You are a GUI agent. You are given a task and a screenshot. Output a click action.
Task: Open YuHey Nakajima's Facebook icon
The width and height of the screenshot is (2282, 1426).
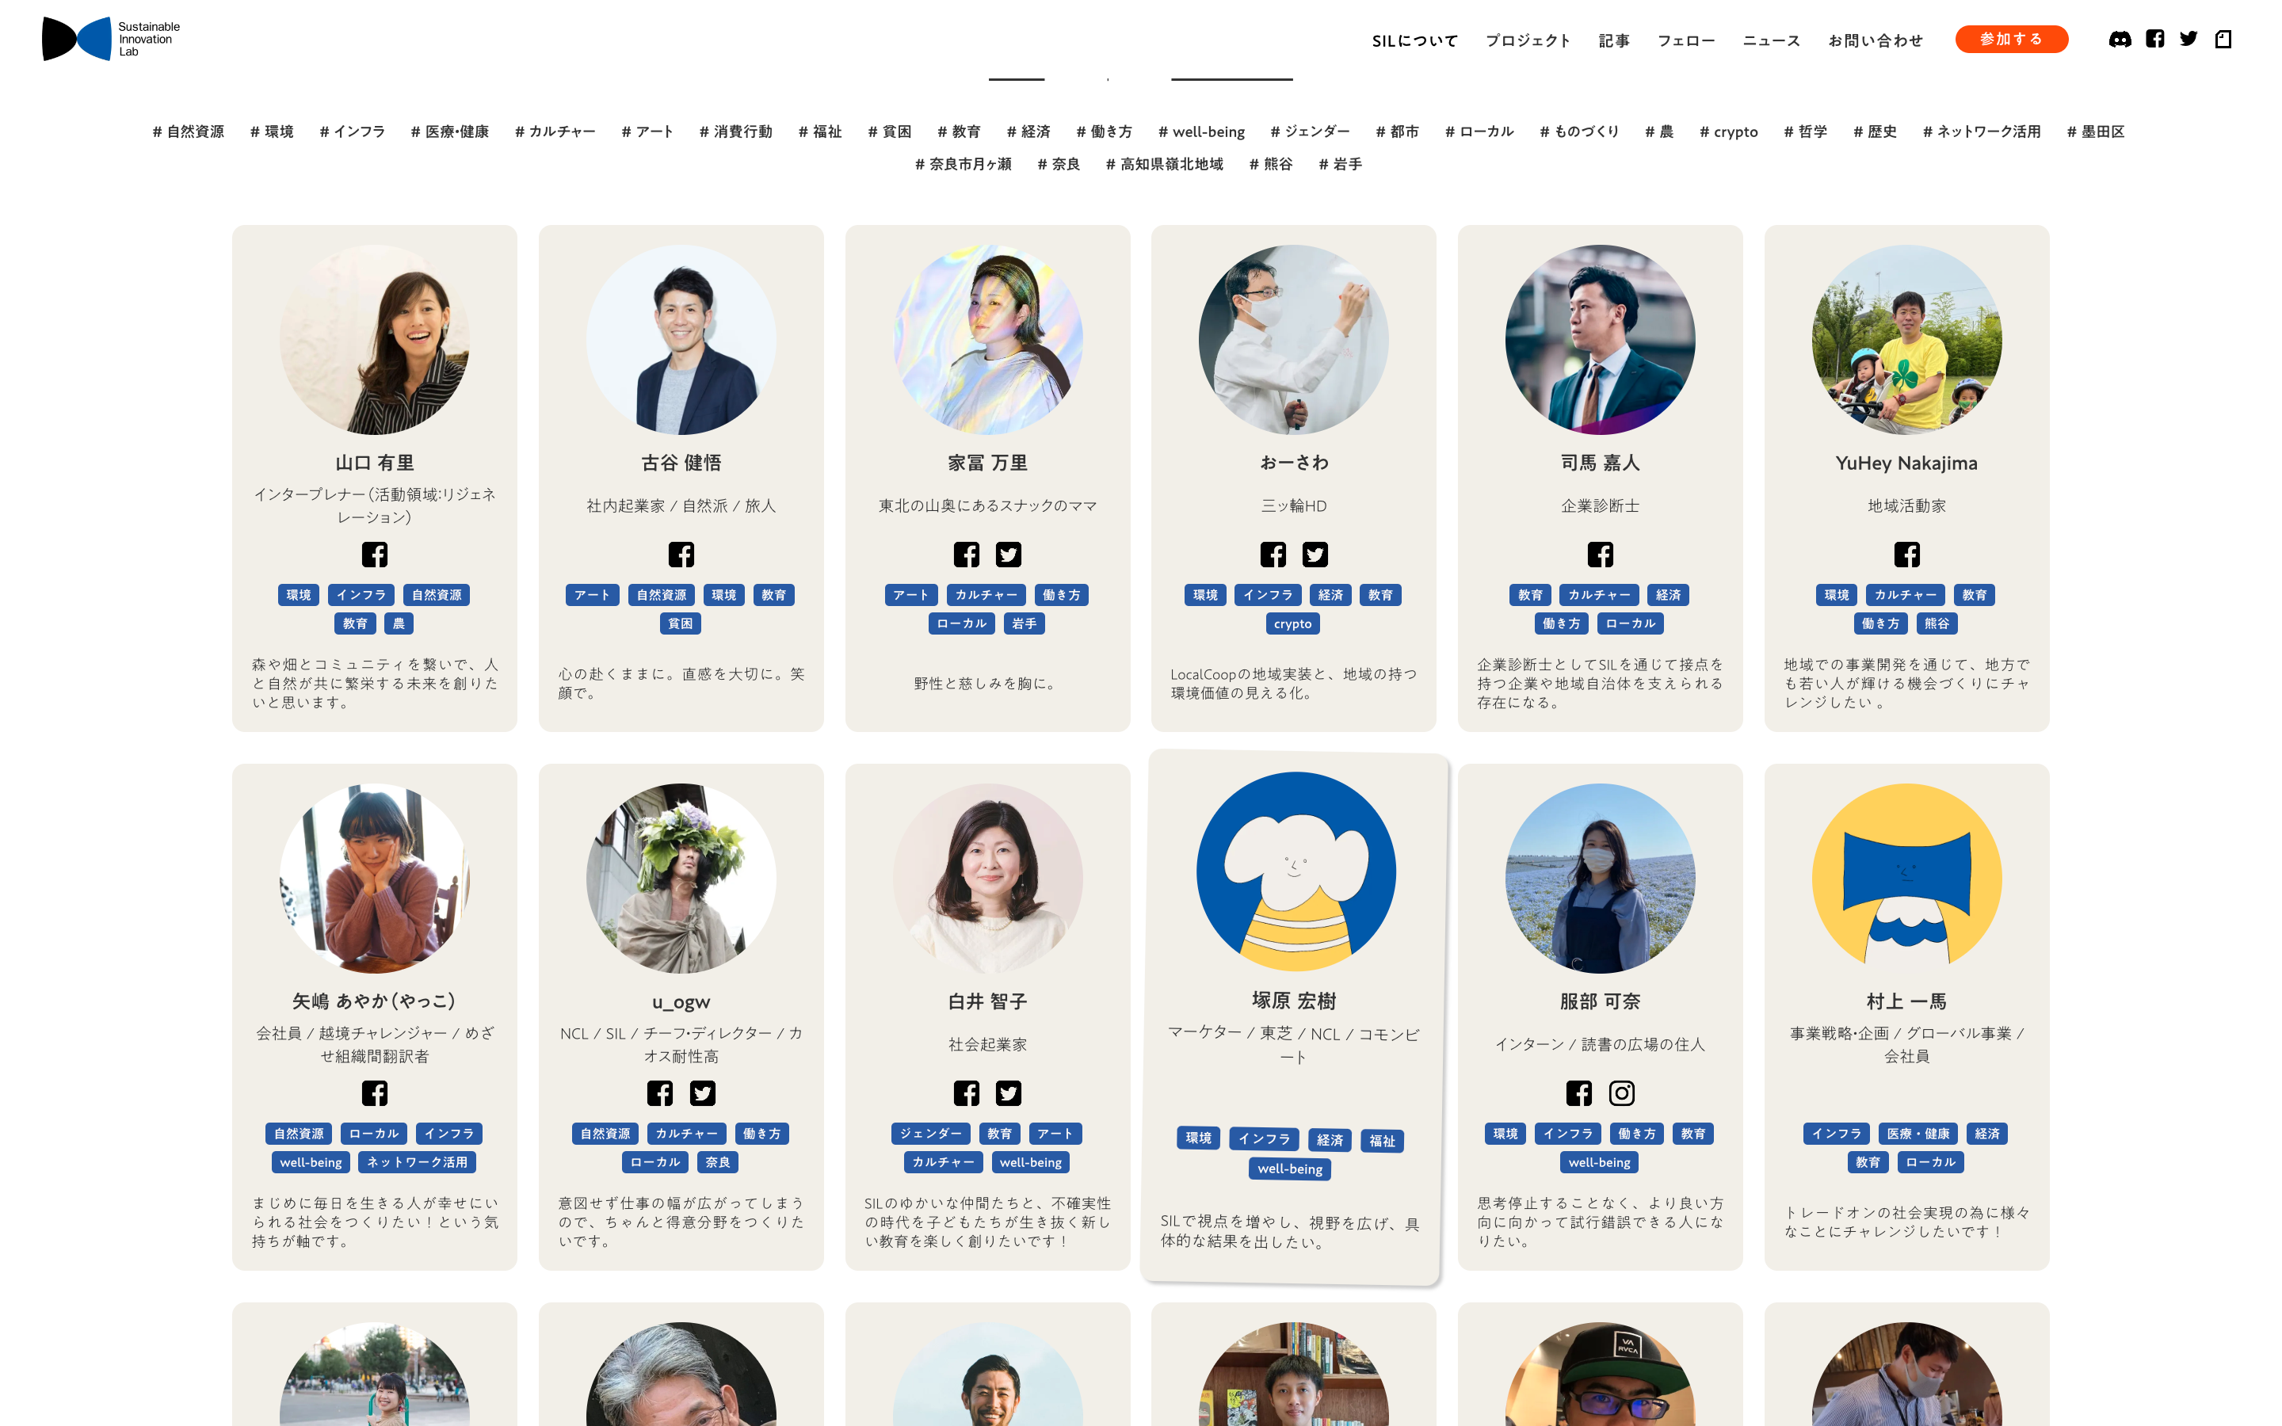(1906, 555)
